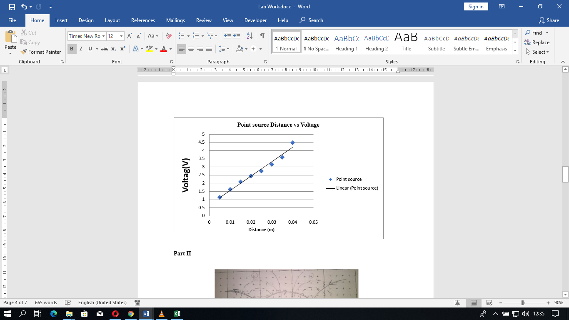Open the font name dropdown
Image resolution: width=569 pixels, height=320 pixels.
pyautogui.click(x=103, y=36)
